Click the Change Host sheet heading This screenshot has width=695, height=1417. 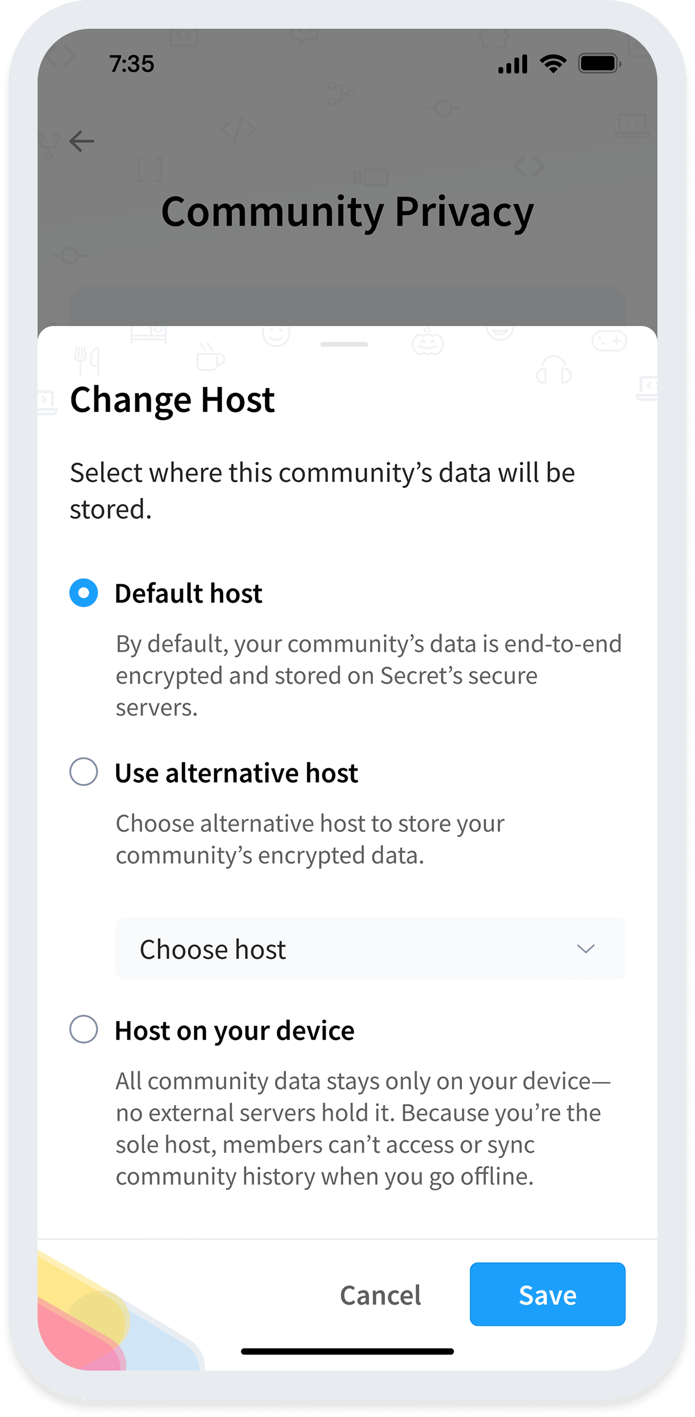coord(172,400)
